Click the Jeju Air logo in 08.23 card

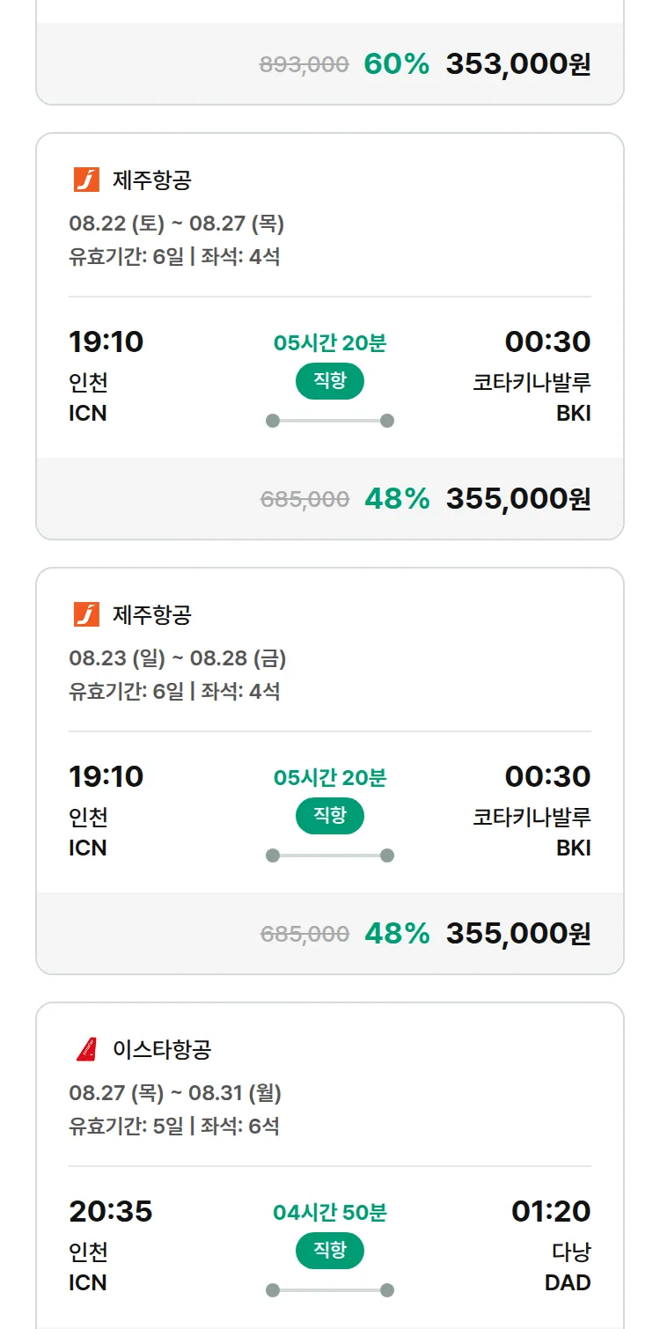86,614
